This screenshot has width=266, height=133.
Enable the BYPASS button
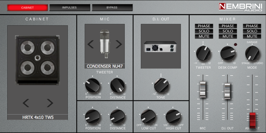112,8
